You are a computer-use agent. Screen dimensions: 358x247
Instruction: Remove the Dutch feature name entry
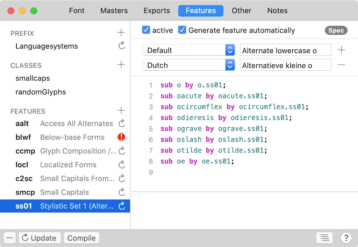341,65
